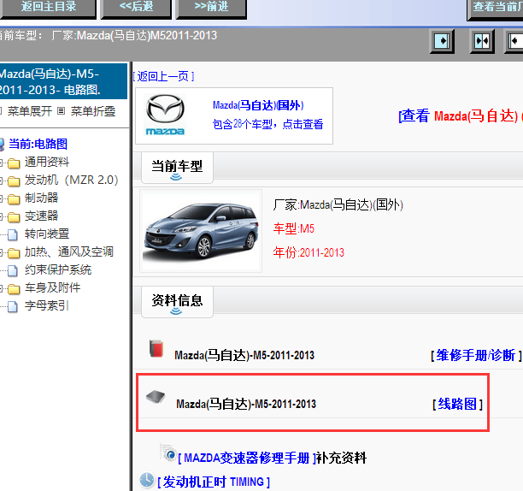The image size is (523, 491).
Task: Click the 年份:2011-2013 text
Action: pos(309,252)
